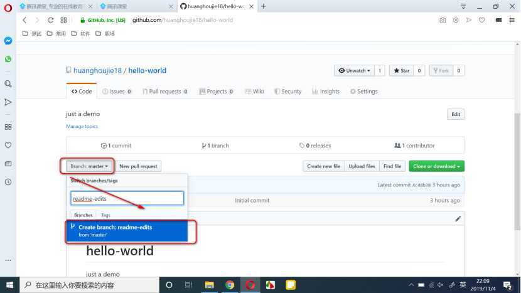
Task: Click Upload files button
Action: [362, 166]
